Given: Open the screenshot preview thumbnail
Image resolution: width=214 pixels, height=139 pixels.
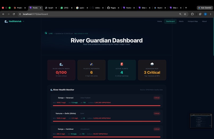Looking at the screenshot, I should (201, 121).
